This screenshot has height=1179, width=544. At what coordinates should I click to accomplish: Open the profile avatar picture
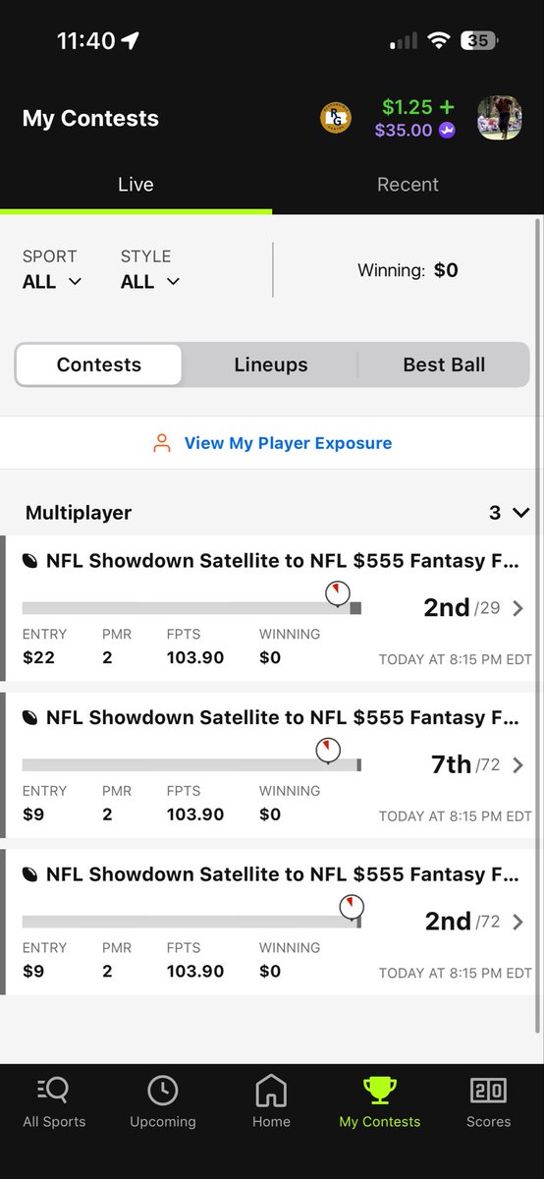499,118
